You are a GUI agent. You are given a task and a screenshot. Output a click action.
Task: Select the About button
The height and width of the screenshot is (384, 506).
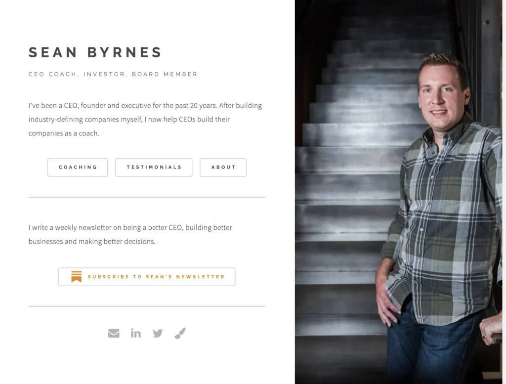pos(223,167)
